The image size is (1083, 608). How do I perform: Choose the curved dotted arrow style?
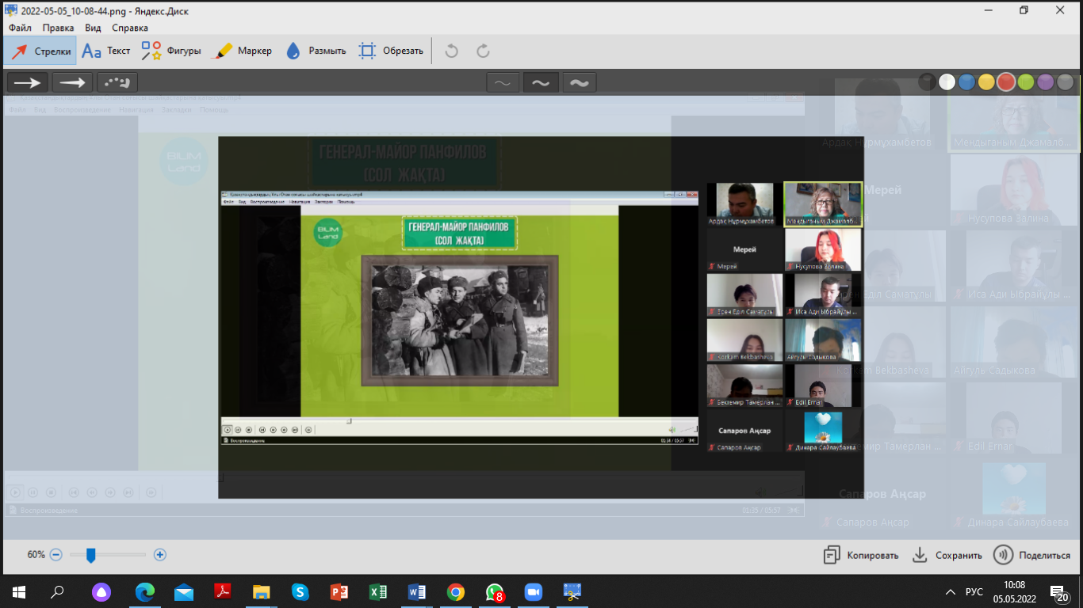pos(117,82)
